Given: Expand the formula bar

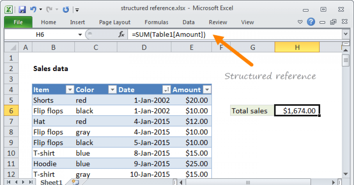Looking at the screenshot, I should pos(346,35).
